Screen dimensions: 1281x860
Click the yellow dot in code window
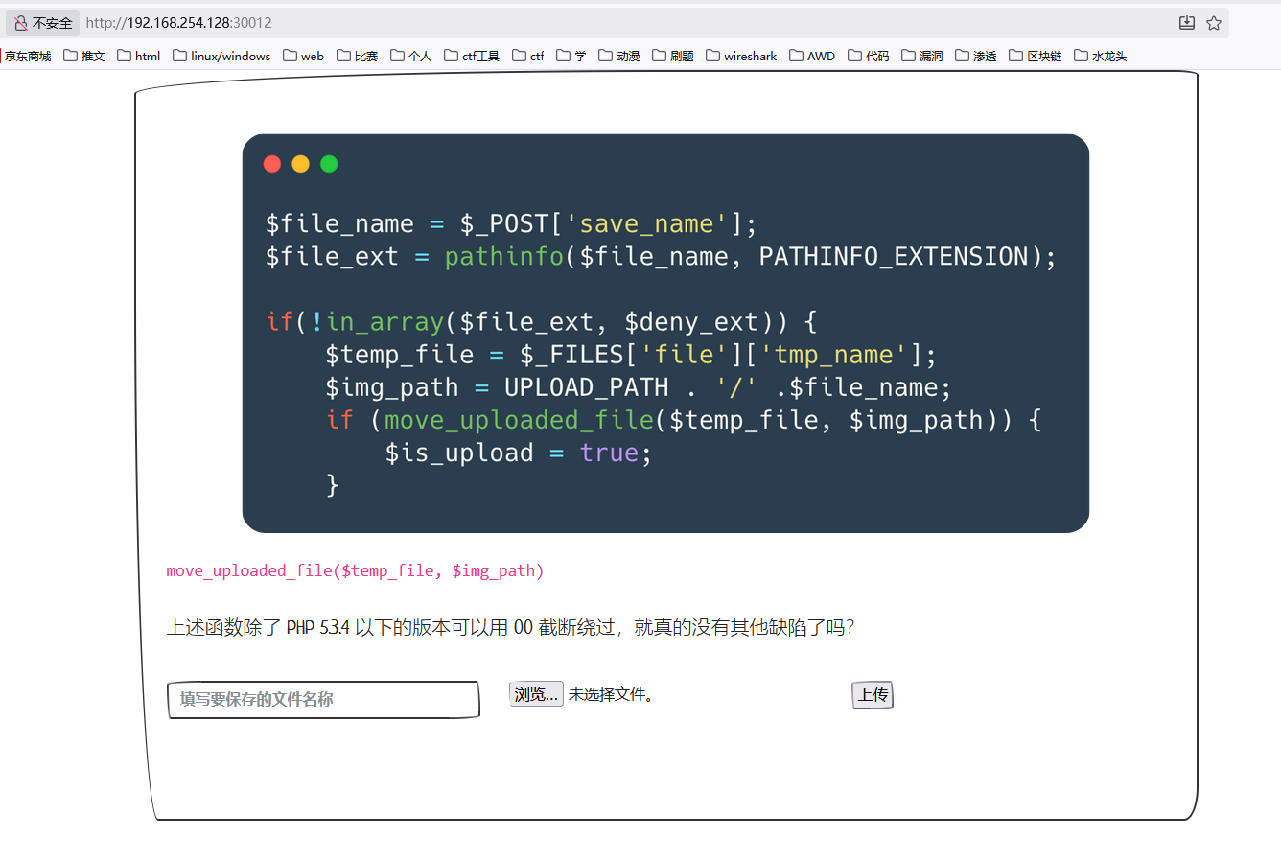(x=300, y=164)
